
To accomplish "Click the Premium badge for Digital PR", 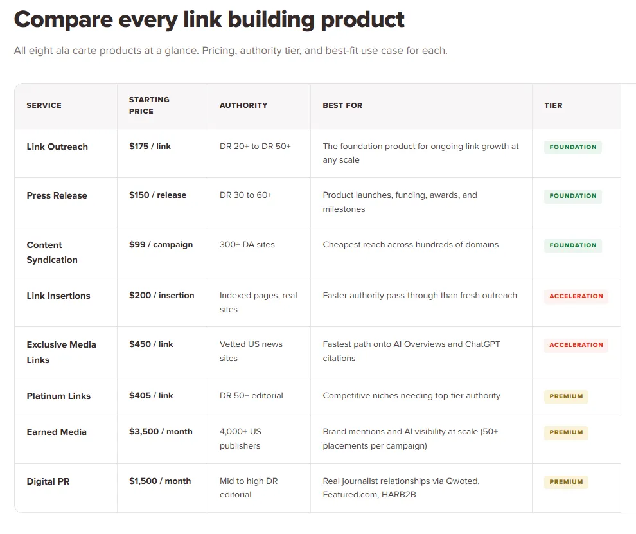I will click(x=566, y=482).
